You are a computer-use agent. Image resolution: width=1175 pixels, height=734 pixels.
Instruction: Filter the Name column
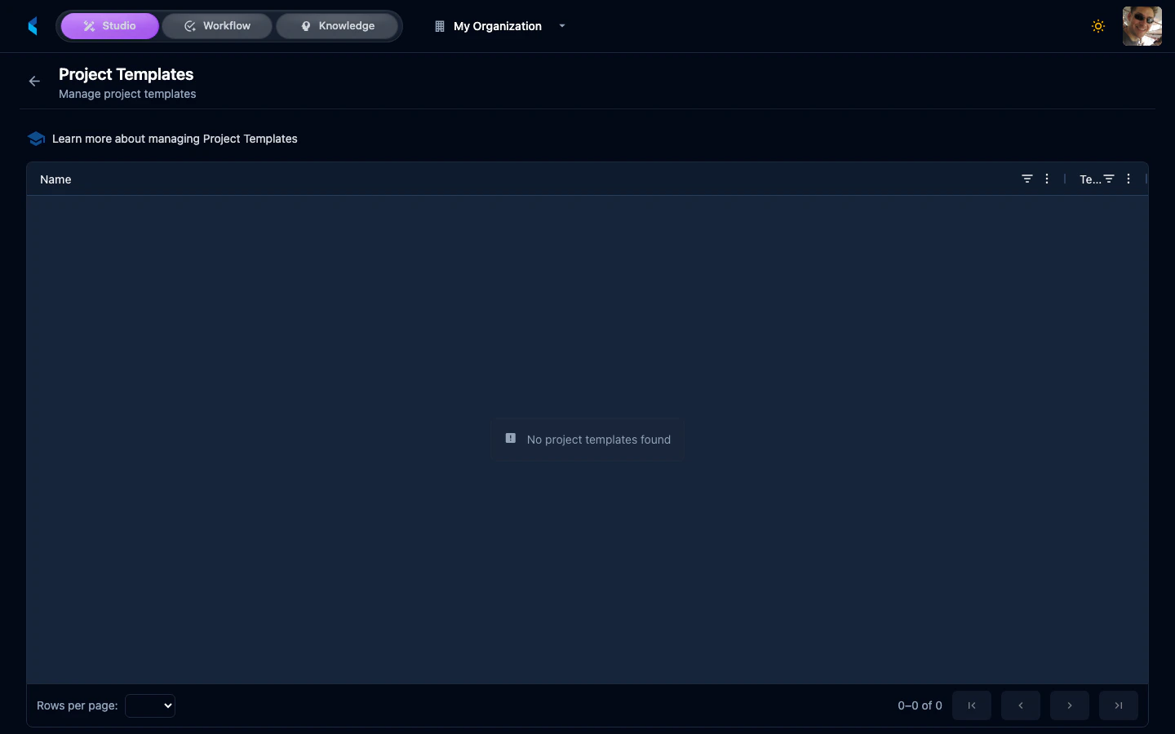coord(1026,179)
